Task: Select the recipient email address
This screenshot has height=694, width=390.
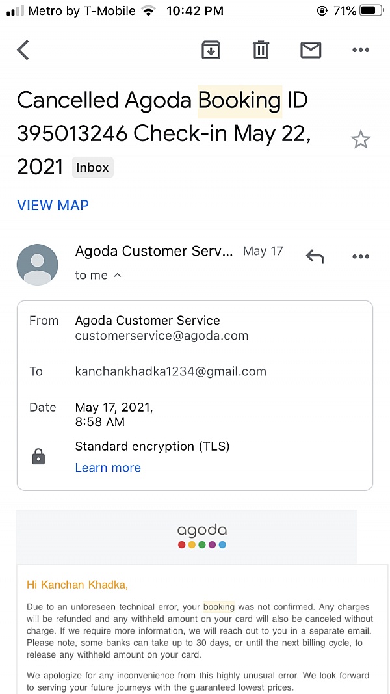Action: (170, 371)
